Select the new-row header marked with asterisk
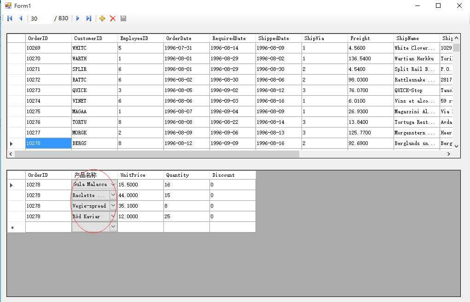The image size is (470, 302). (16, 227)
